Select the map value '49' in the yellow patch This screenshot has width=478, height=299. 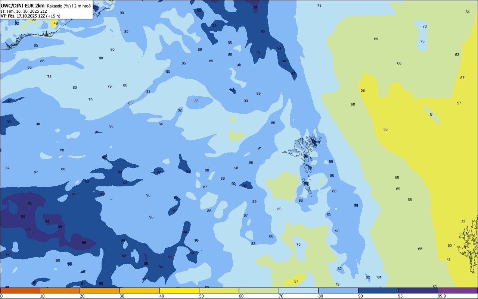click(56, 23)
